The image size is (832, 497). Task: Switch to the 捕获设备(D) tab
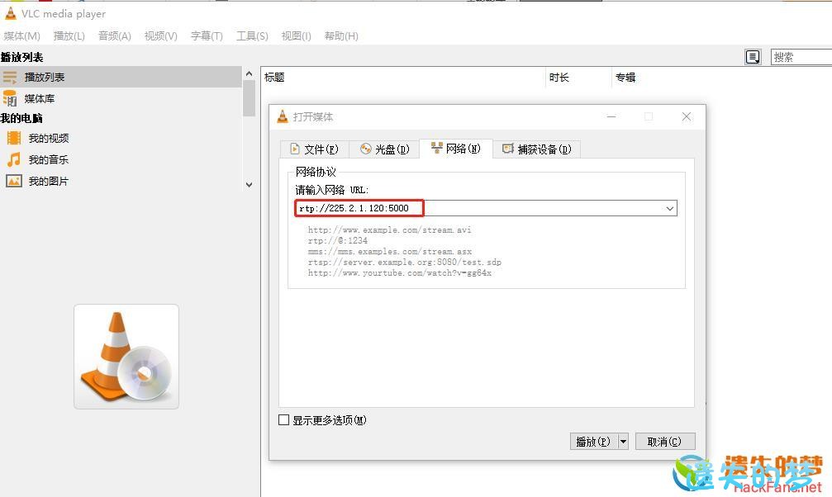point(537,149)
